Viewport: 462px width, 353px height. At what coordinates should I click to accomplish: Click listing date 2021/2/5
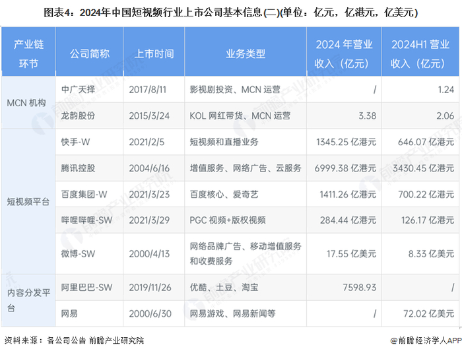coord(147,142)
